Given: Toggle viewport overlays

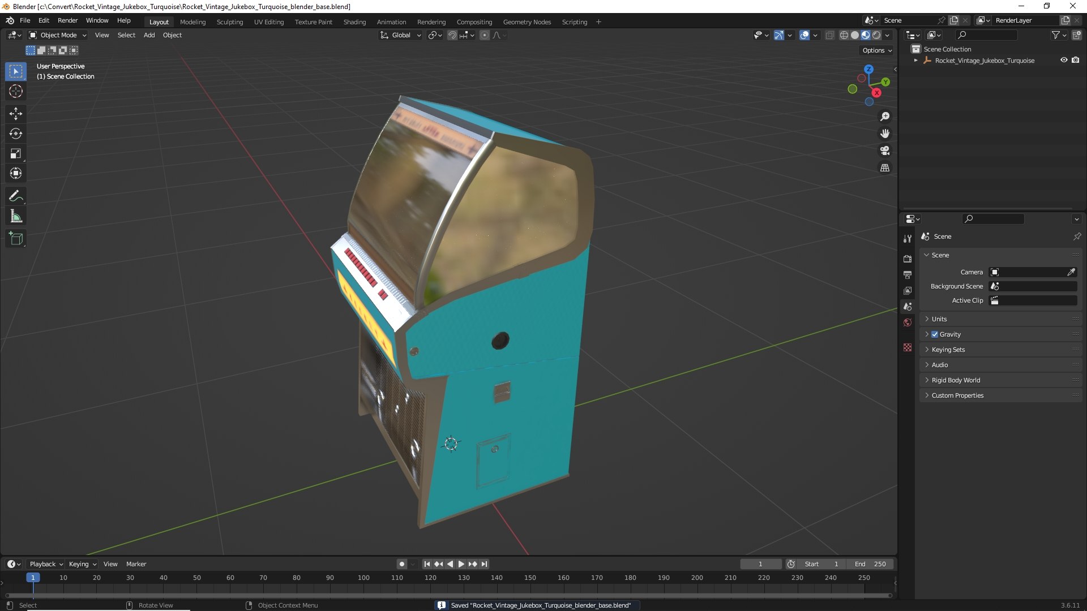Looking at the screenshot, I should click(804, 35).
